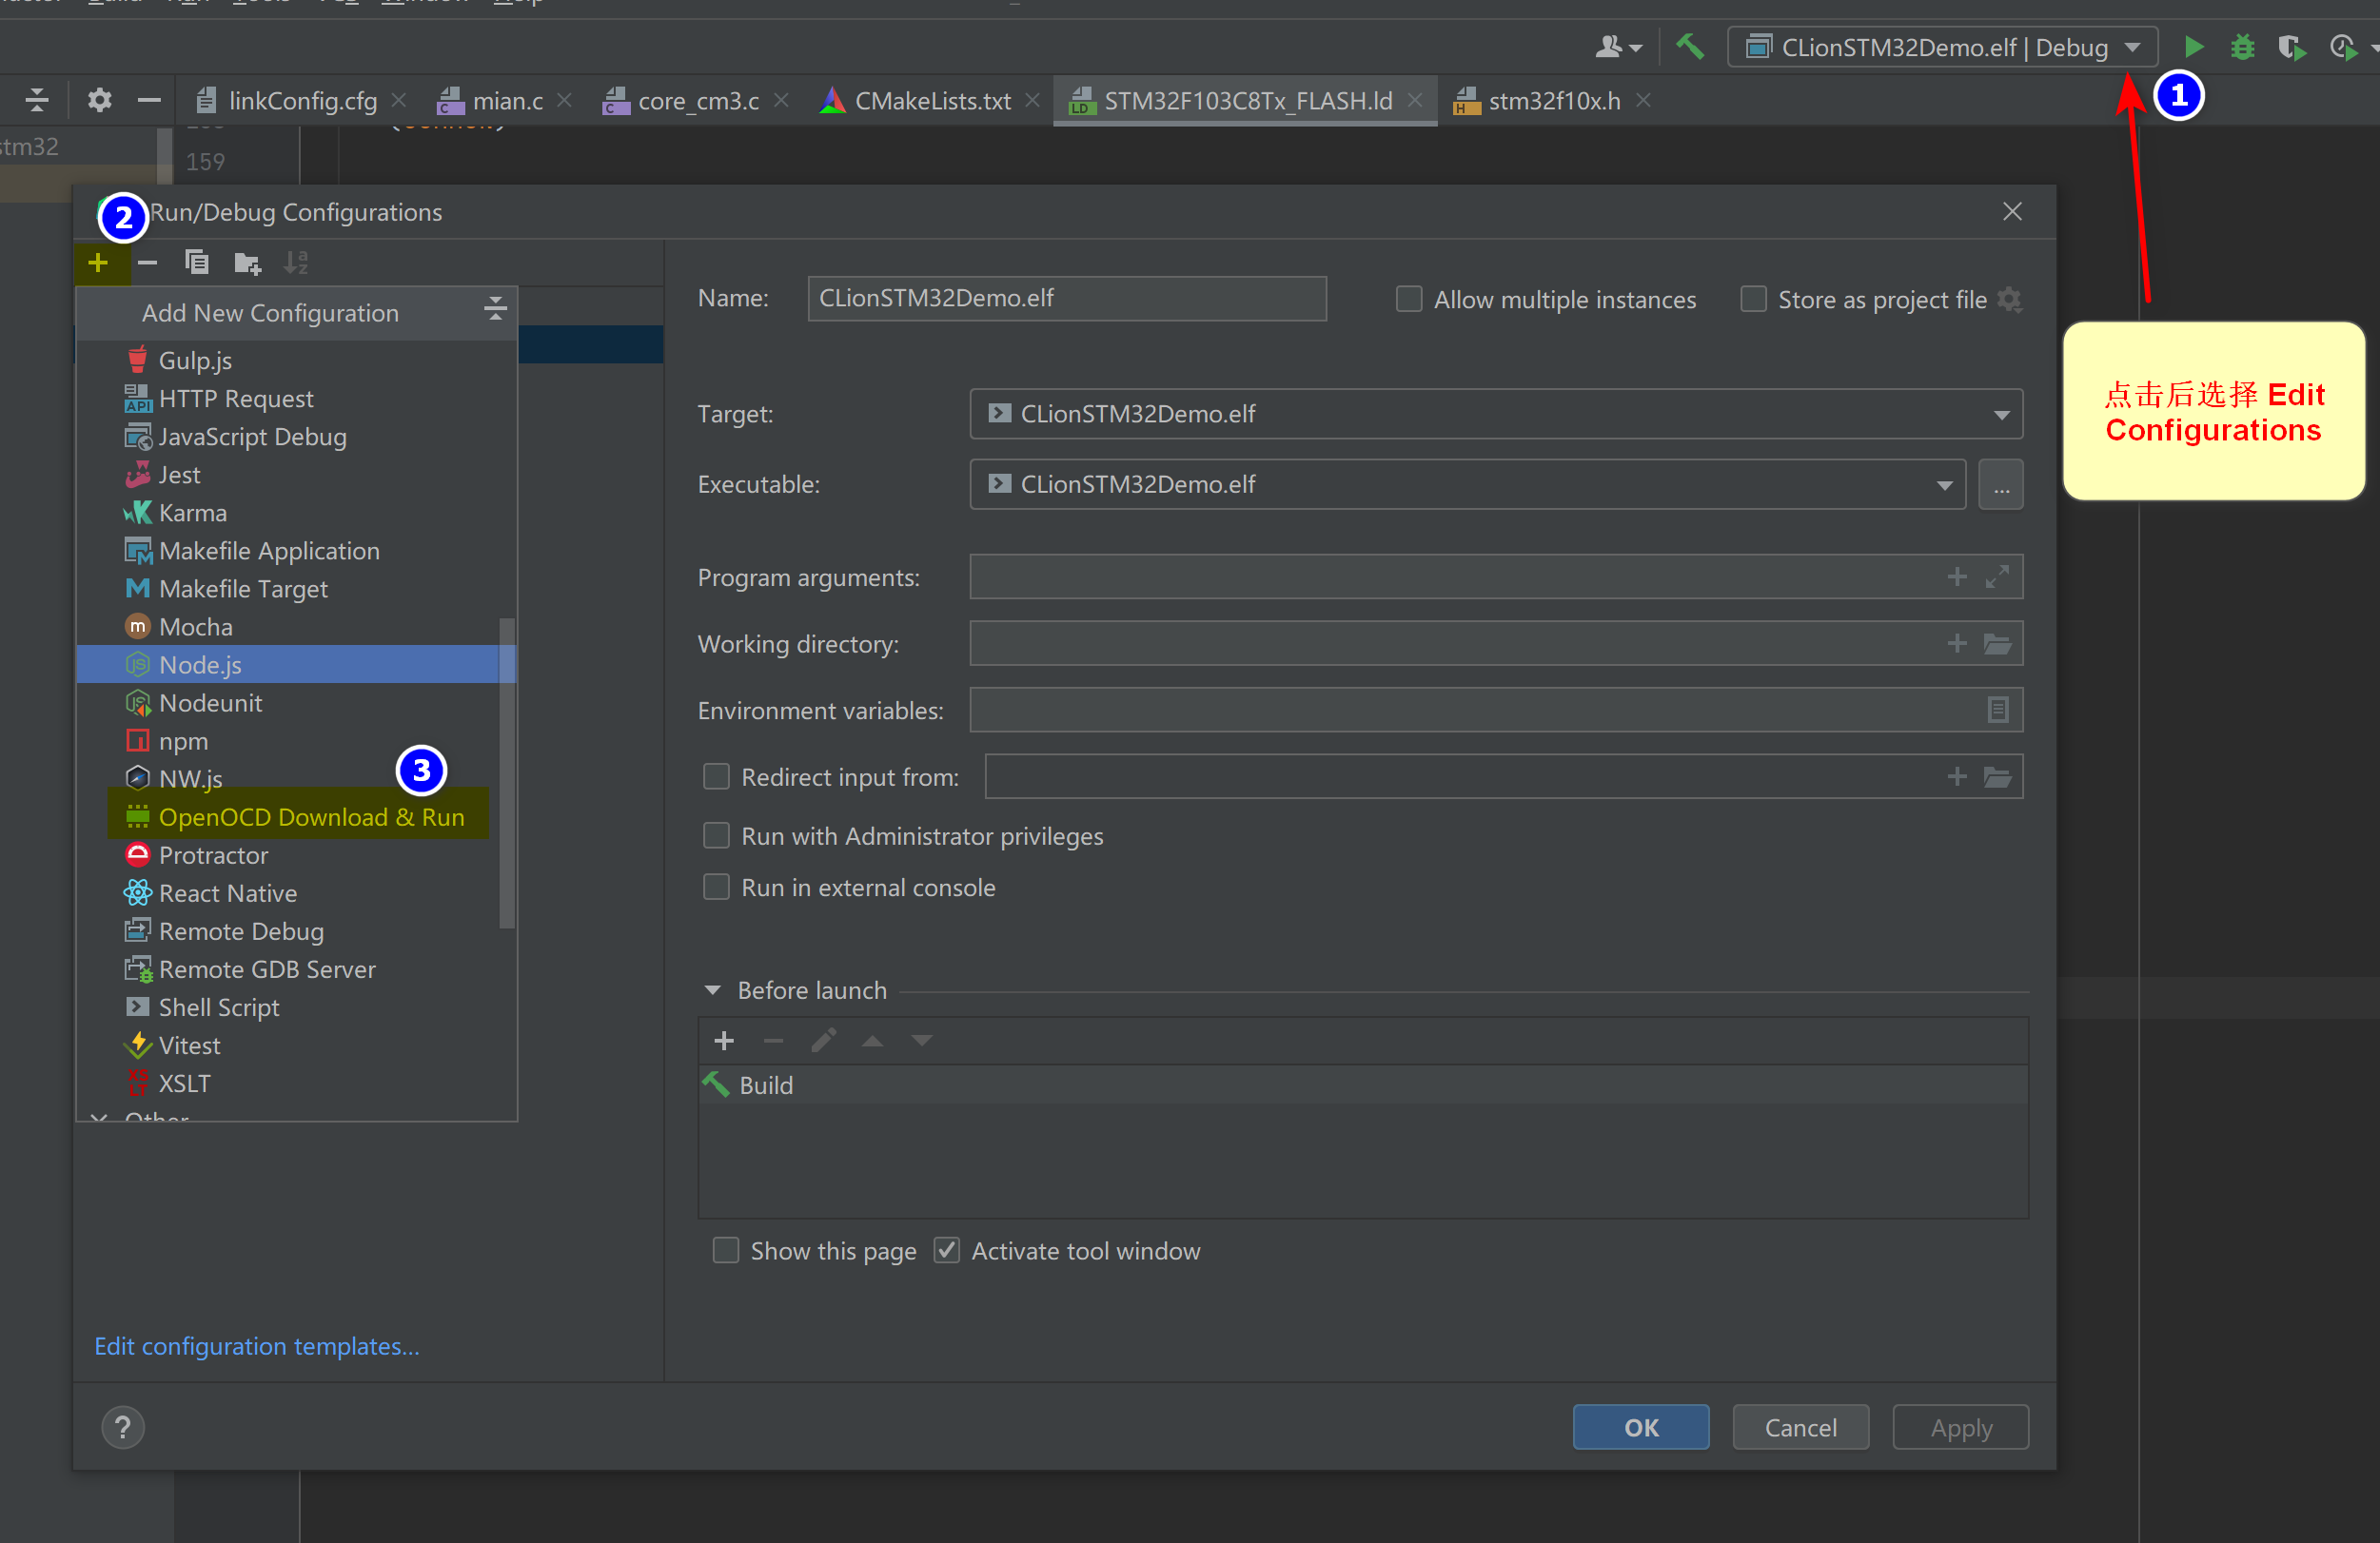Select OpenOCD Download & Run configuration type
The height and width of the screenshot is (1543, 2380).
click(x=298, y=816)
